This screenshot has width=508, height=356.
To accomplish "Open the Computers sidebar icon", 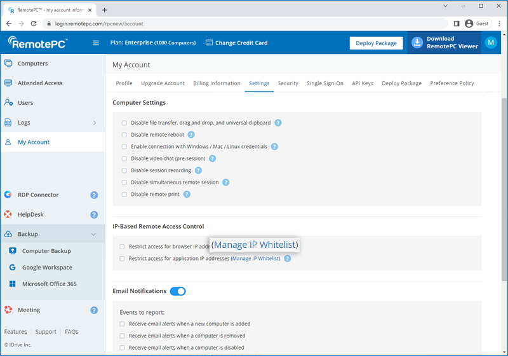I will [x=8, y=64].
